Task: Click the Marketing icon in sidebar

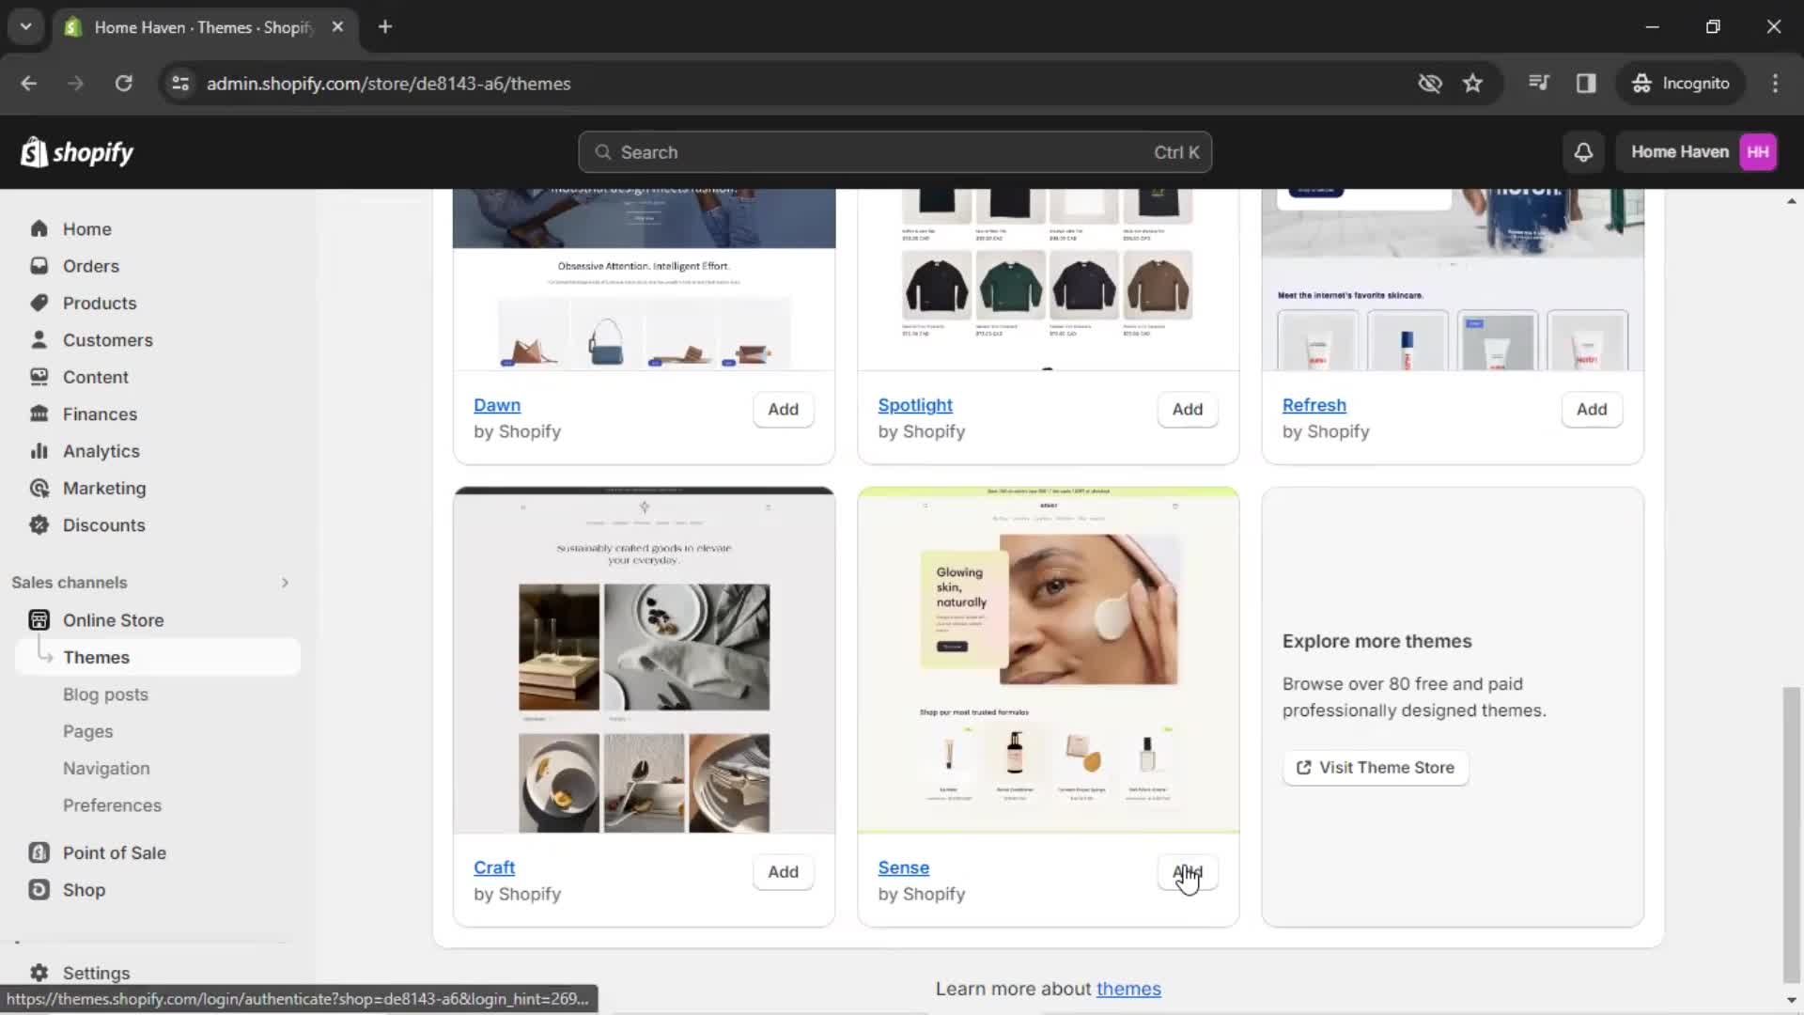Action: pos(38,487)
